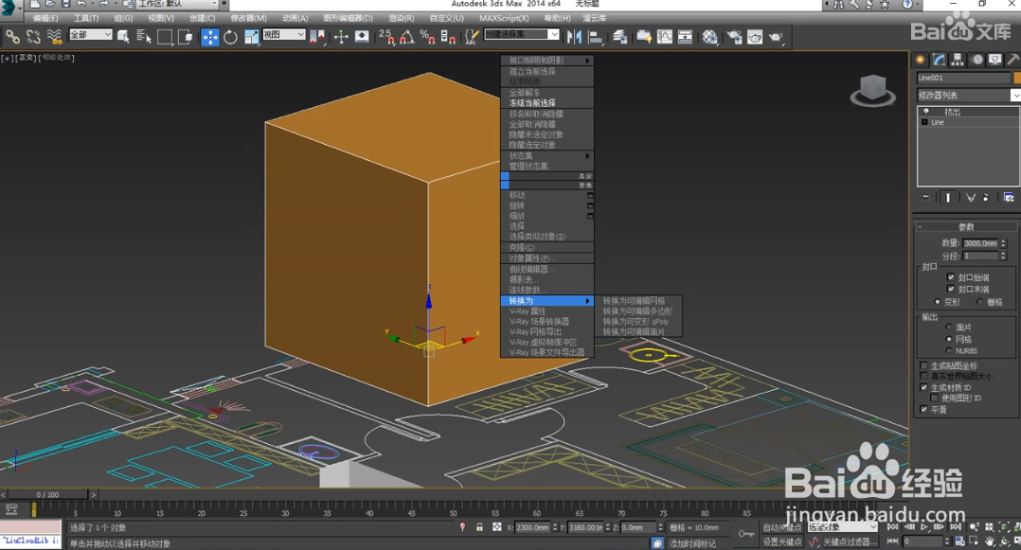1021x550 pixels.
Task: Toggle the Angle Snap icon
Action: [406, 37]
